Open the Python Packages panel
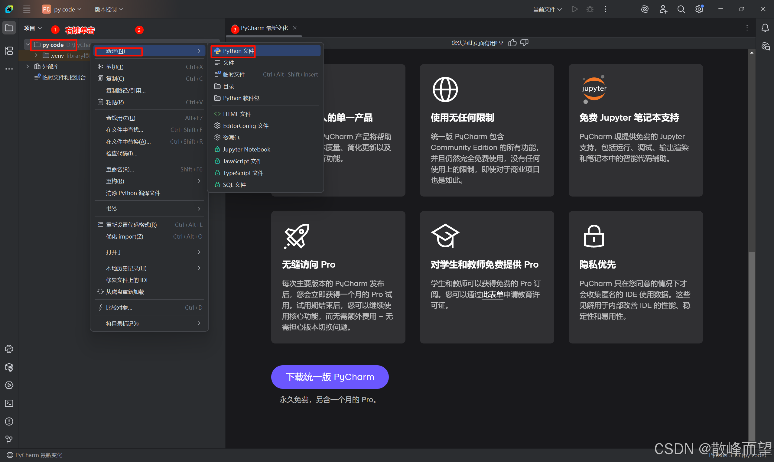774x462 pixels. [x=9, y=367]
